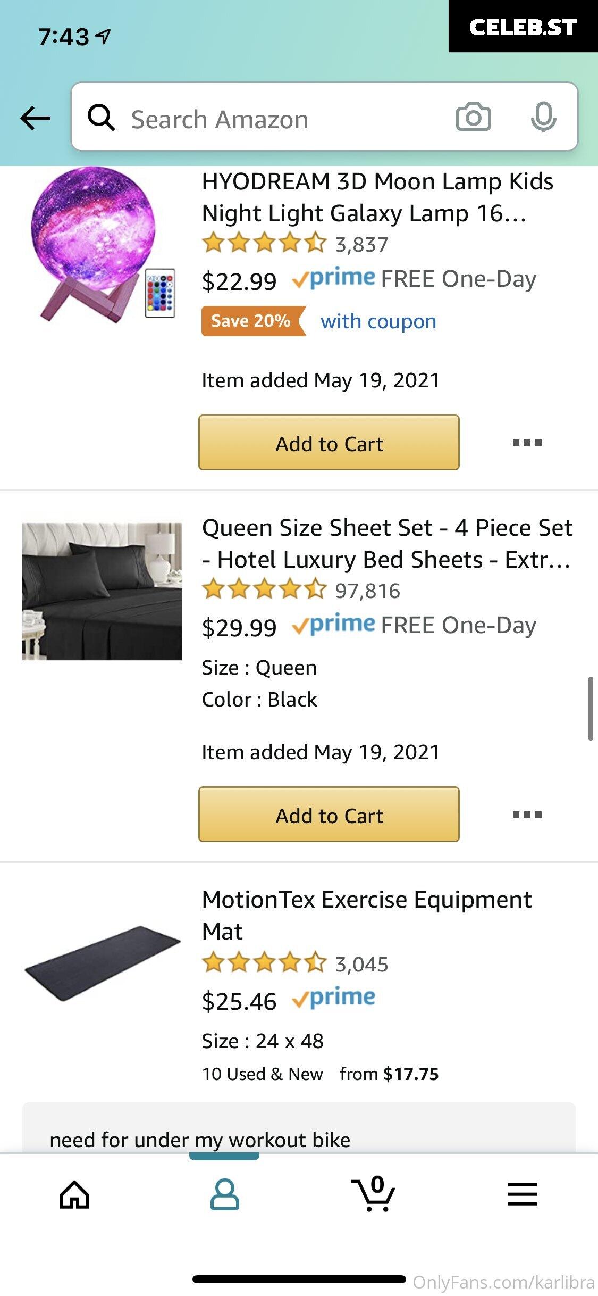Click the MotionTex Exercise Equipment Mat title
This screenshot has width=598, height=1296.
coord(367,915)
